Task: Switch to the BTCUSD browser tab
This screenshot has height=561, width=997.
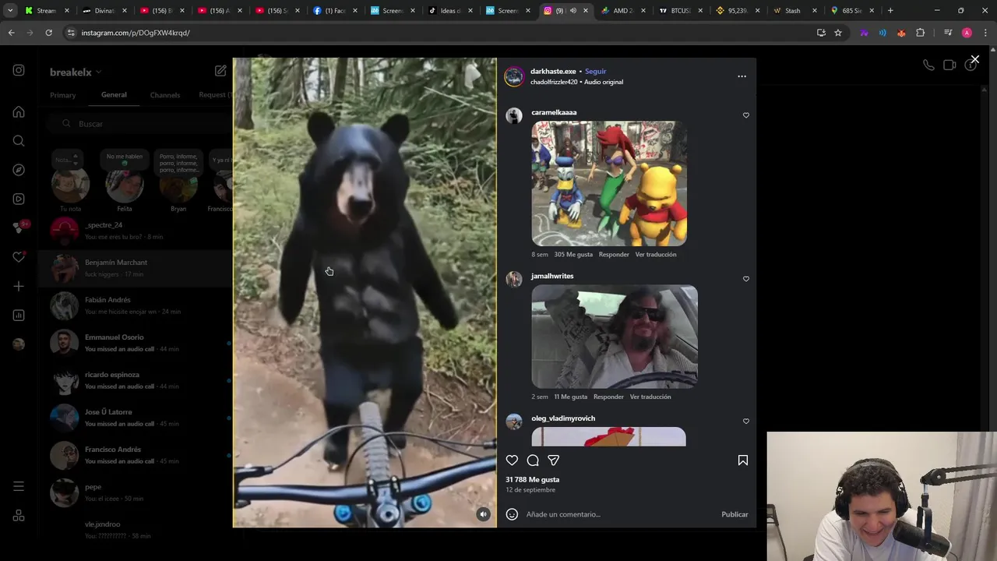Action: 680,11
